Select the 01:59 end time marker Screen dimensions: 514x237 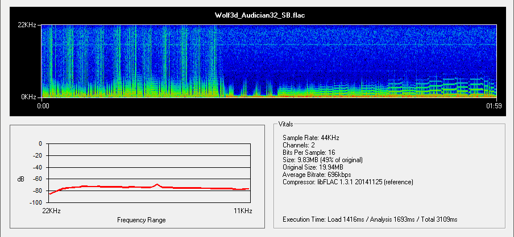[x=493, y=105]
